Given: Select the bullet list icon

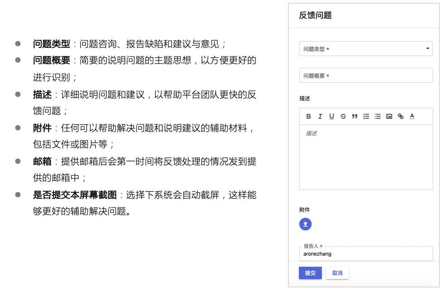Looking at the screenshot, I should [377, 116].
